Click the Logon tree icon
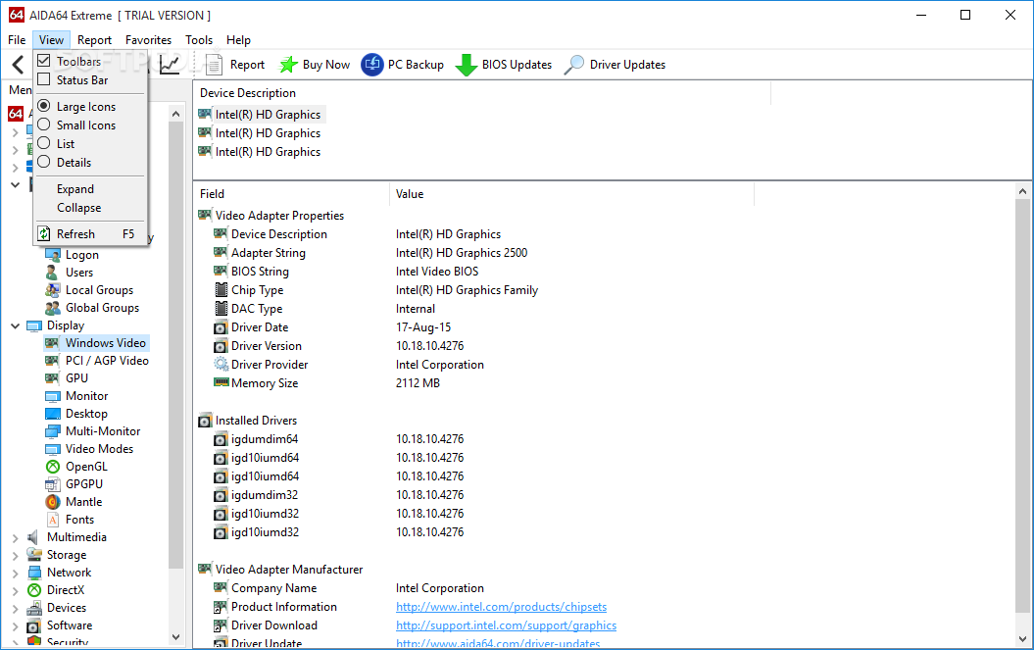1034x650 pixels. (53, 255)
